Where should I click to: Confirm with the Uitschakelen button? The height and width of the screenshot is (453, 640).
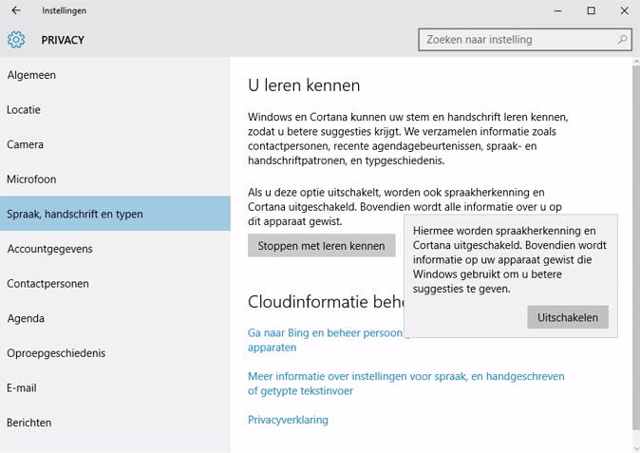tap(568, 317)
